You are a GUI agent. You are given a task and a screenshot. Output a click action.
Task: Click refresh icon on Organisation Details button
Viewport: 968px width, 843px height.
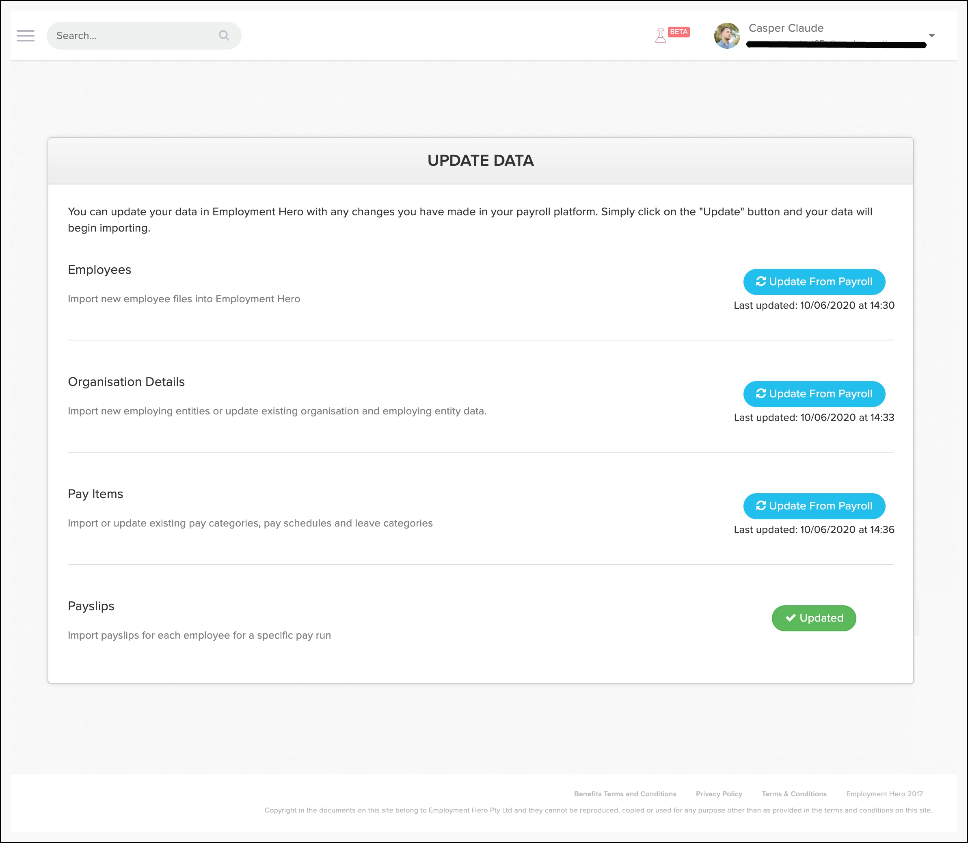(x=761, y=393)
